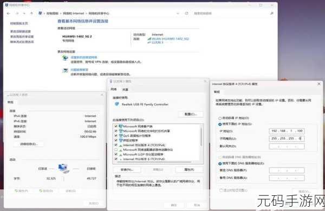325x211 pixels.
Task: Open 更改适配器设置 in the sidebar
Action: click(x=21, y=31)
